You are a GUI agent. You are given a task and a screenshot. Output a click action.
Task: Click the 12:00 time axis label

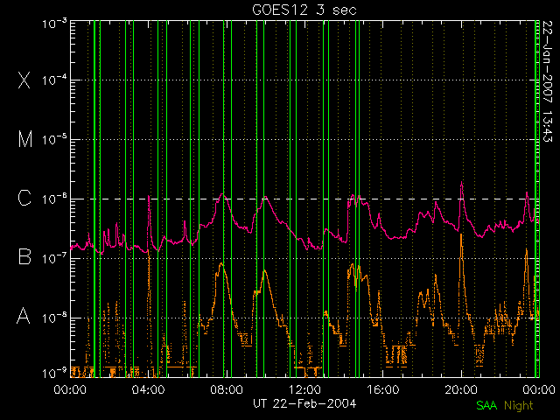click(x=304, y=389)
